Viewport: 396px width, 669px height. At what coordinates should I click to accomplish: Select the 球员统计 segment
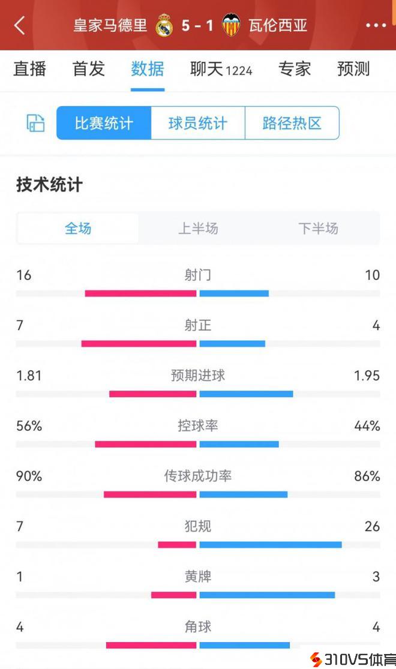(198, 123)
